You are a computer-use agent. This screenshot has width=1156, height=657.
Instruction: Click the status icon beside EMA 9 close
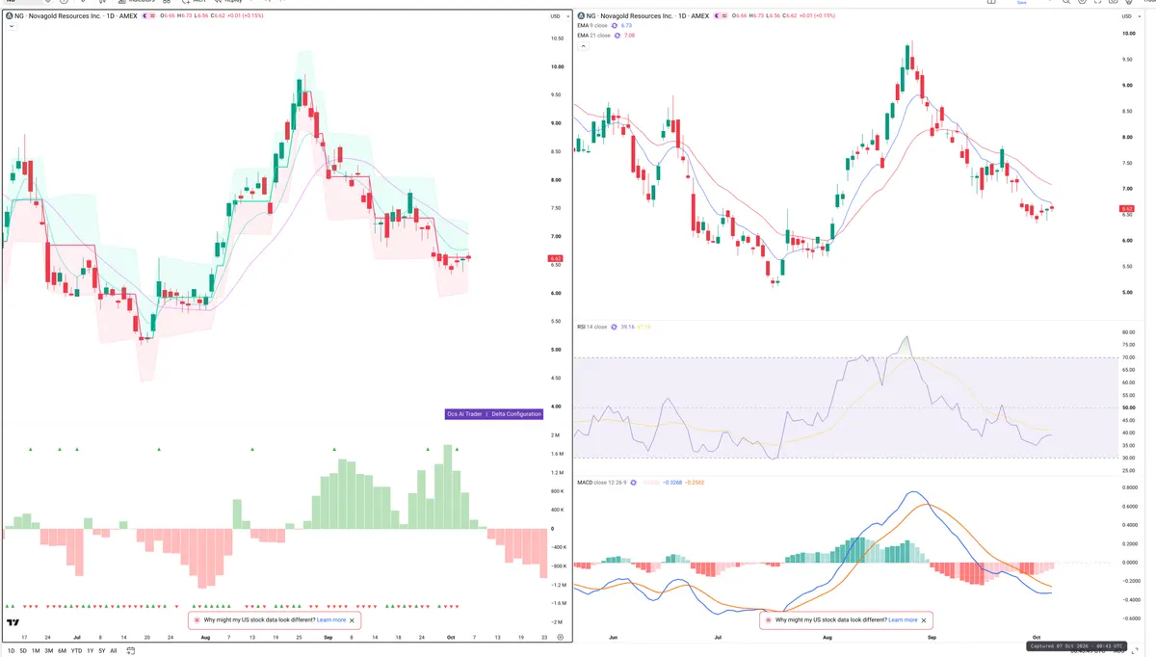click(615, 26)
